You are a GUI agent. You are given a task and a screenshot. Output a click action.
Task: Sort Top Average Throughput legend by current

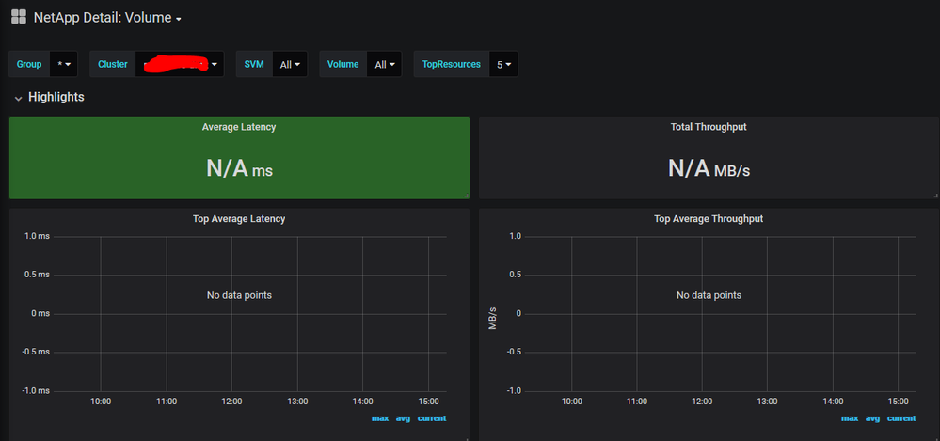pyautogui.click(x=901, y=418)
